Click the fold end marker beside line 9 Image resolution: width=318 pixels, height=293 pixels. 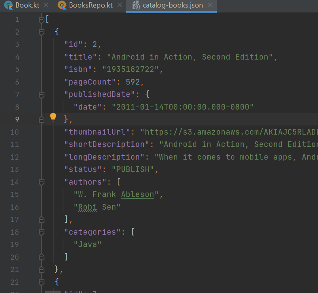(x=41, y=119)
